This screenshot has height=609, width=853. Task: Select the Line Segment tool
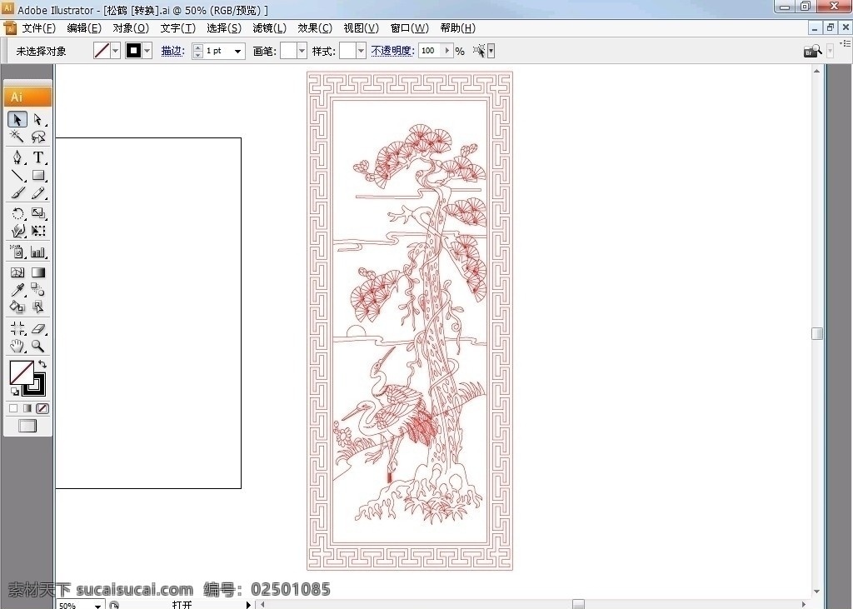pyautogui.click(x=17, y=175)
